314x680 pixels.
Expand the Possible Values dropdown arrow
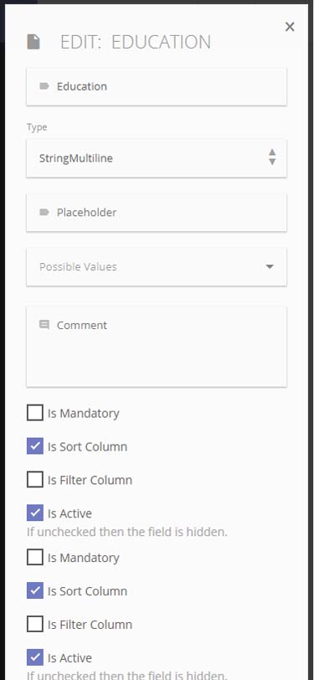tap(270, 266)
